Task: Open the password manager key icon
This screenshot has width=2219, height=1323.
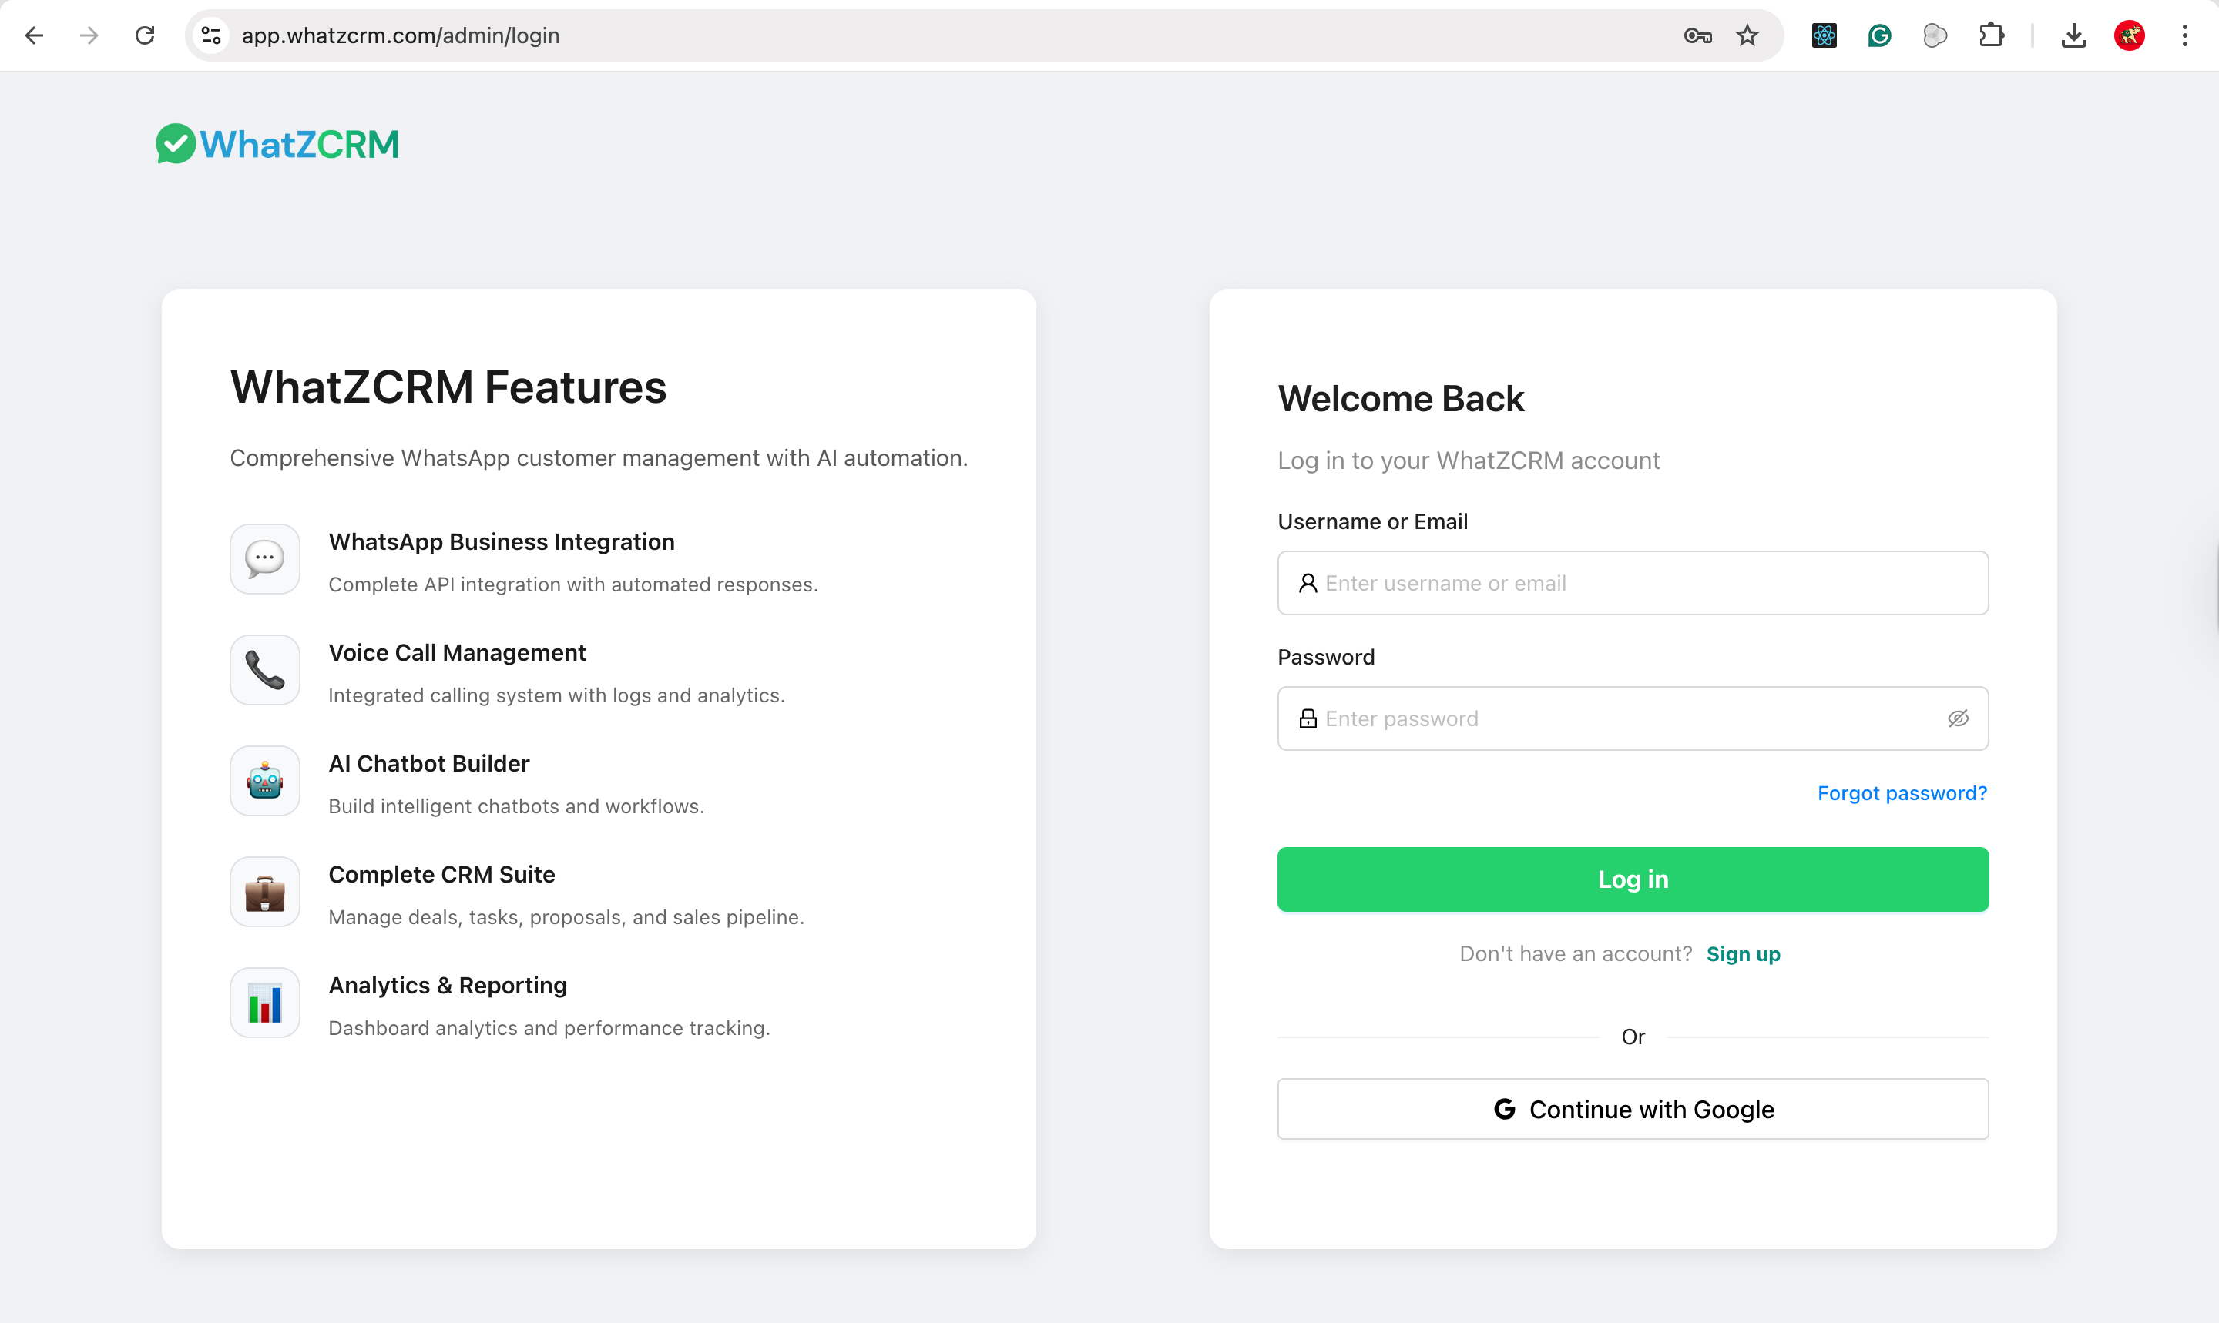Action: tap(1697, 35)
